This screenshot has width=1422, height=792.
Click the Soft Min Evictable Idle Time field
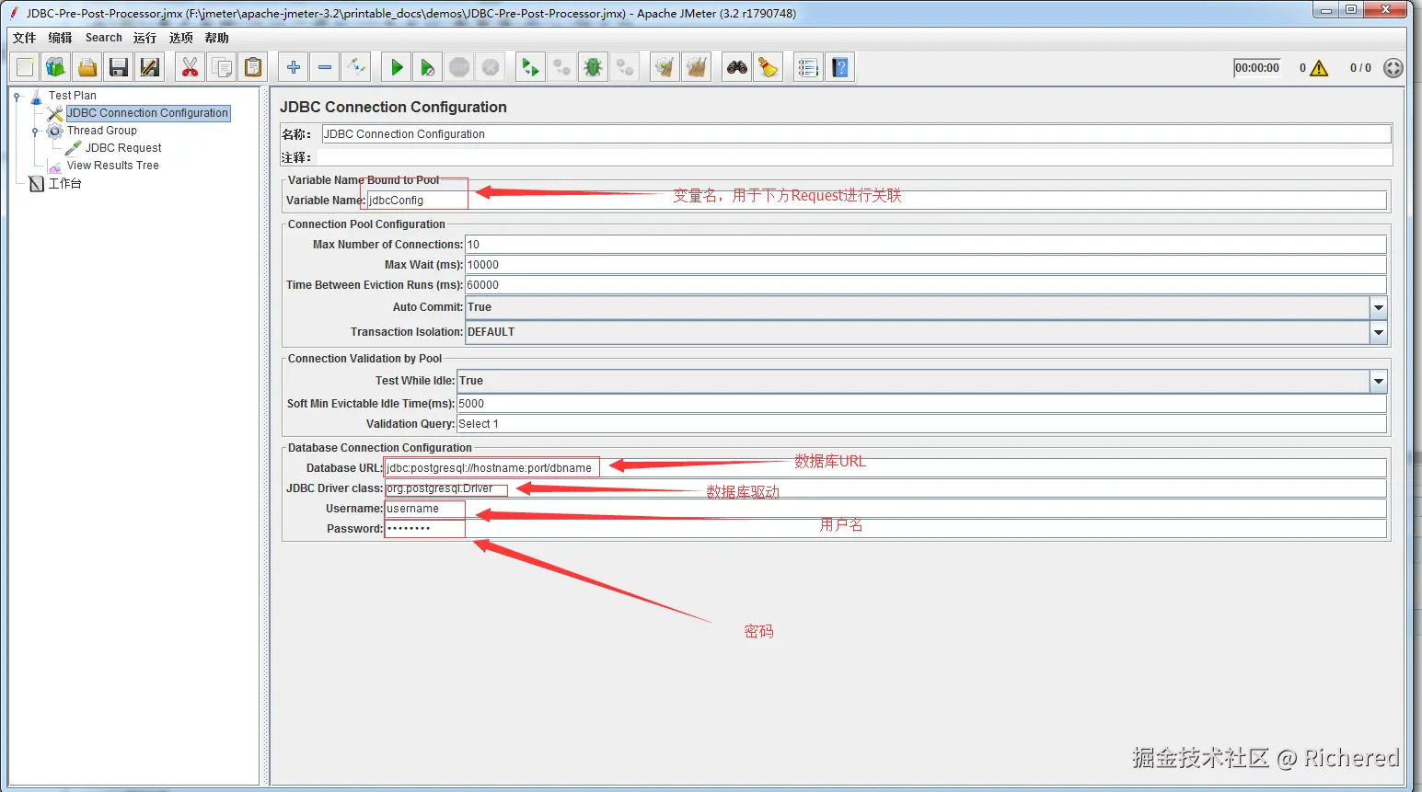point(921,404)
